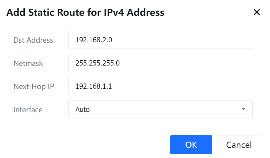Confirm the route with OK
This screenshot has height=158, width=270.
[x=191, y=145]
